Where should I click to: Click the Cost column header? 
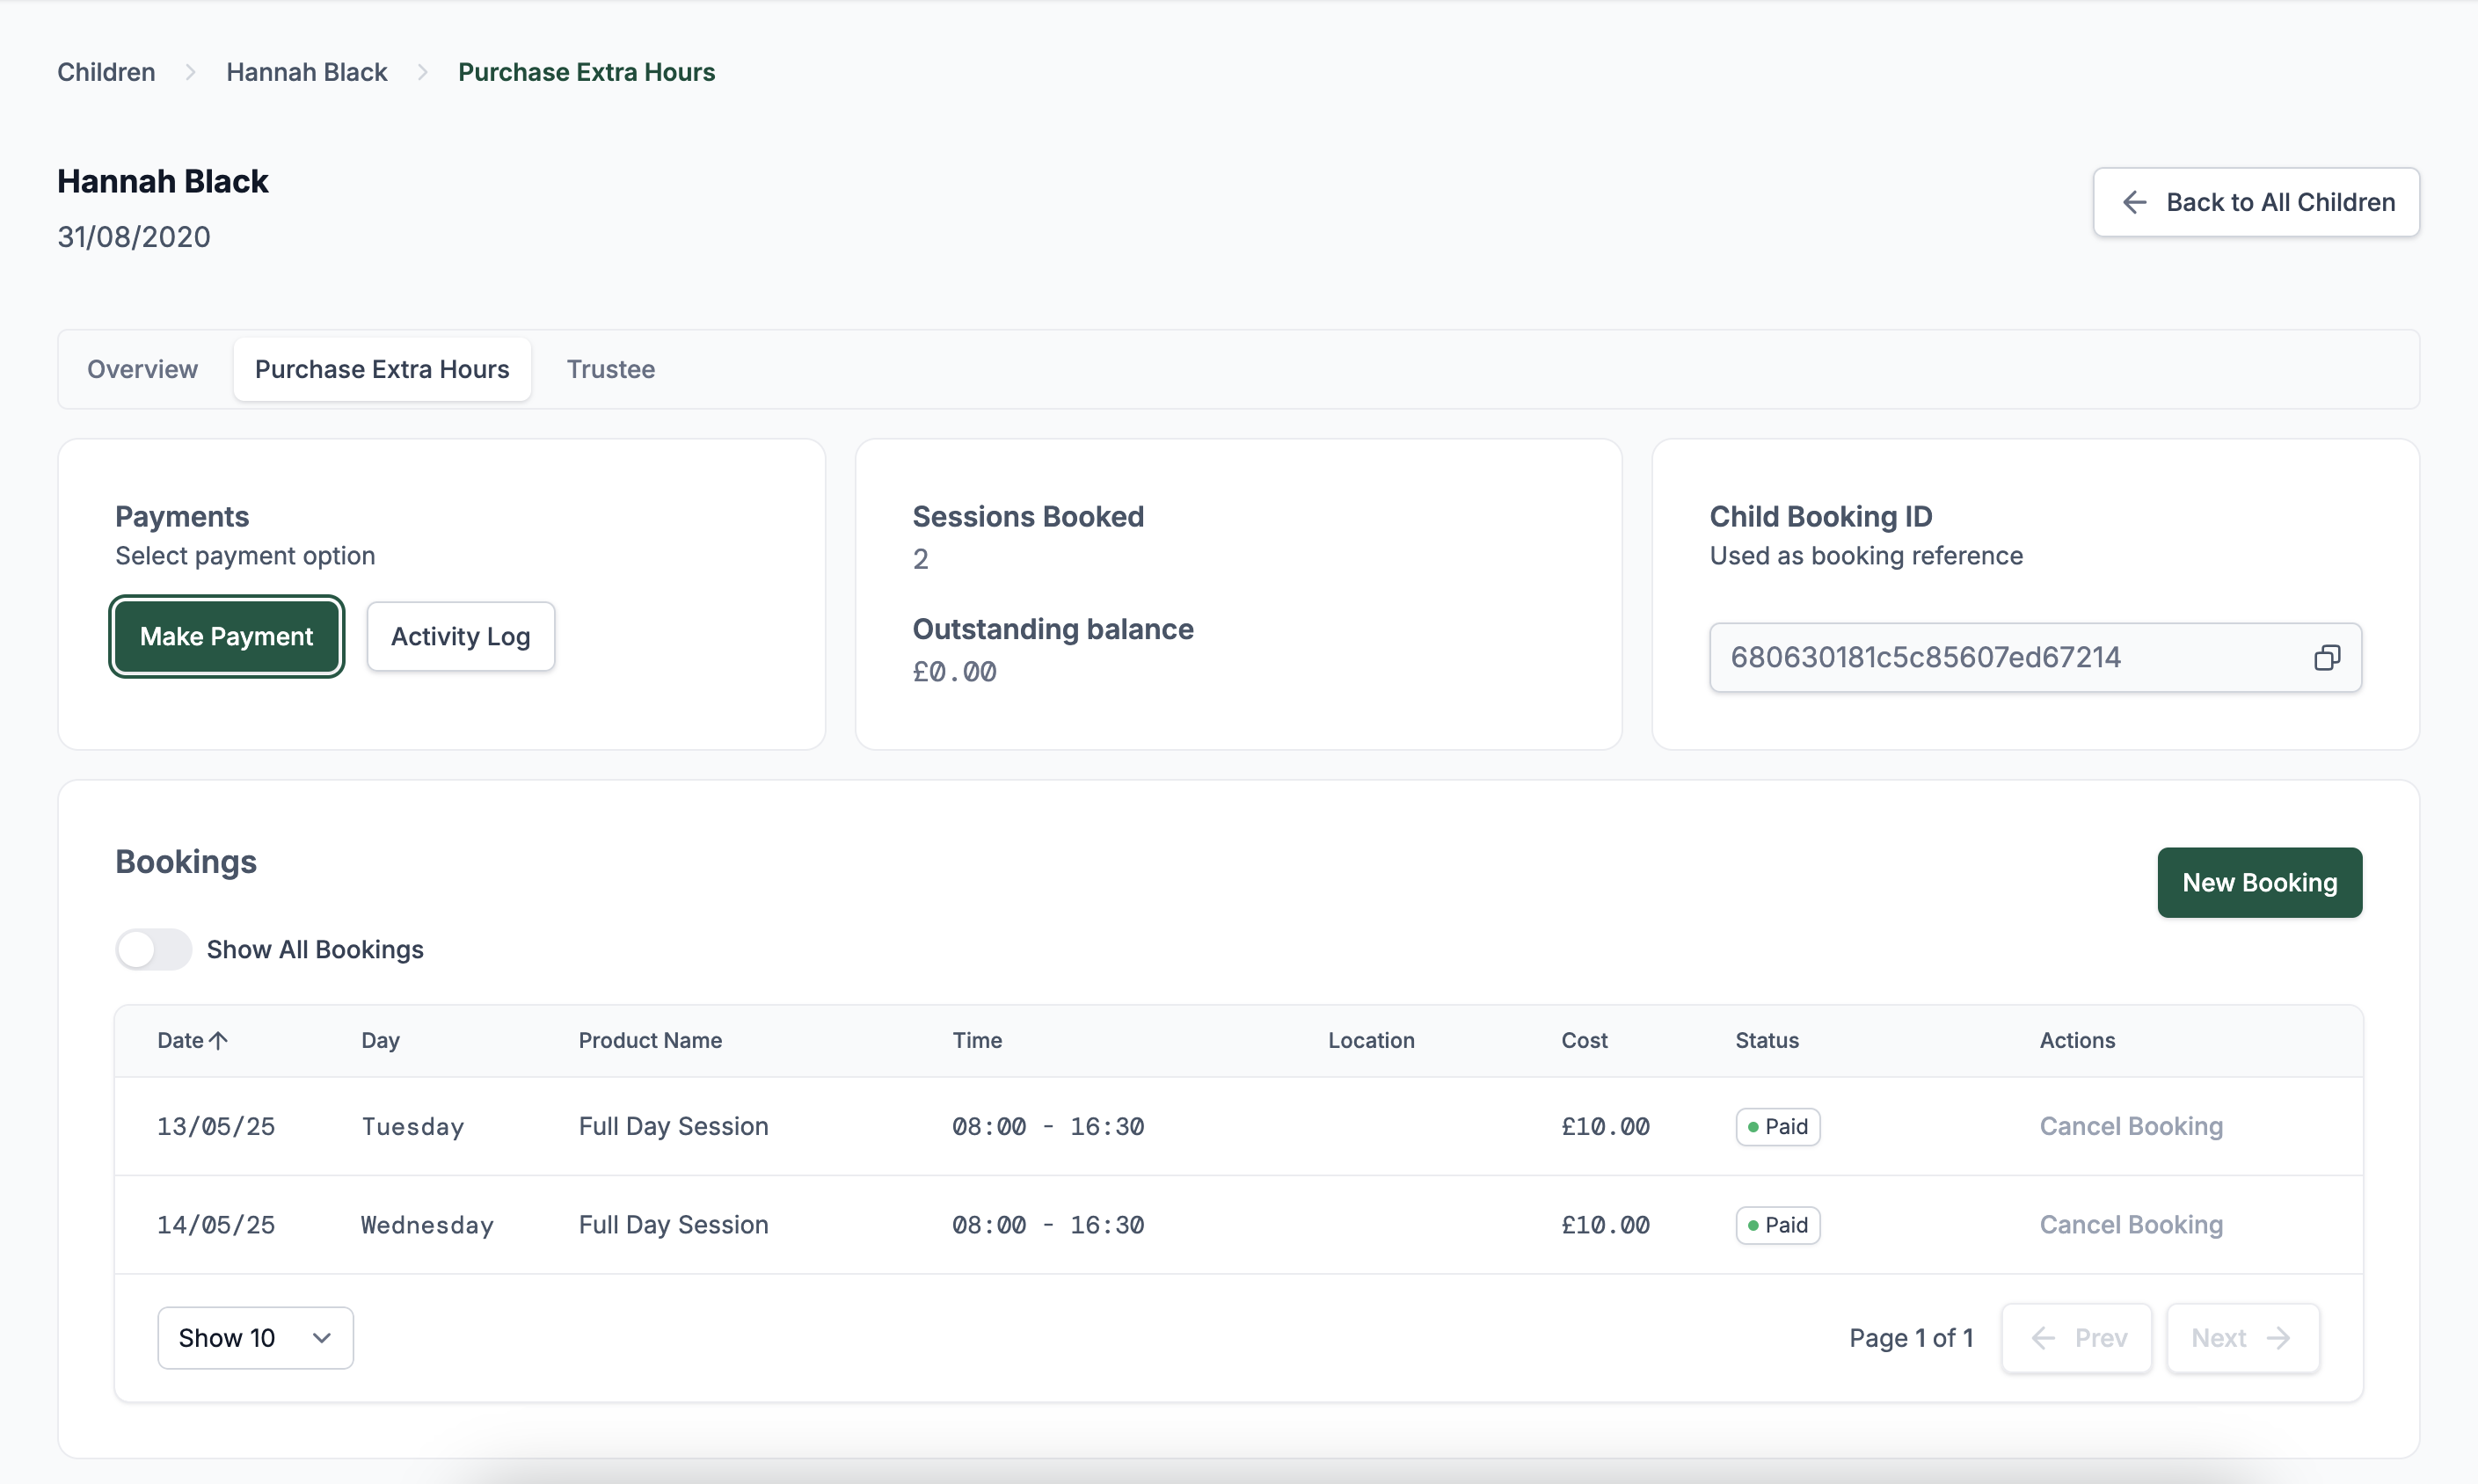[1584, 1040]
